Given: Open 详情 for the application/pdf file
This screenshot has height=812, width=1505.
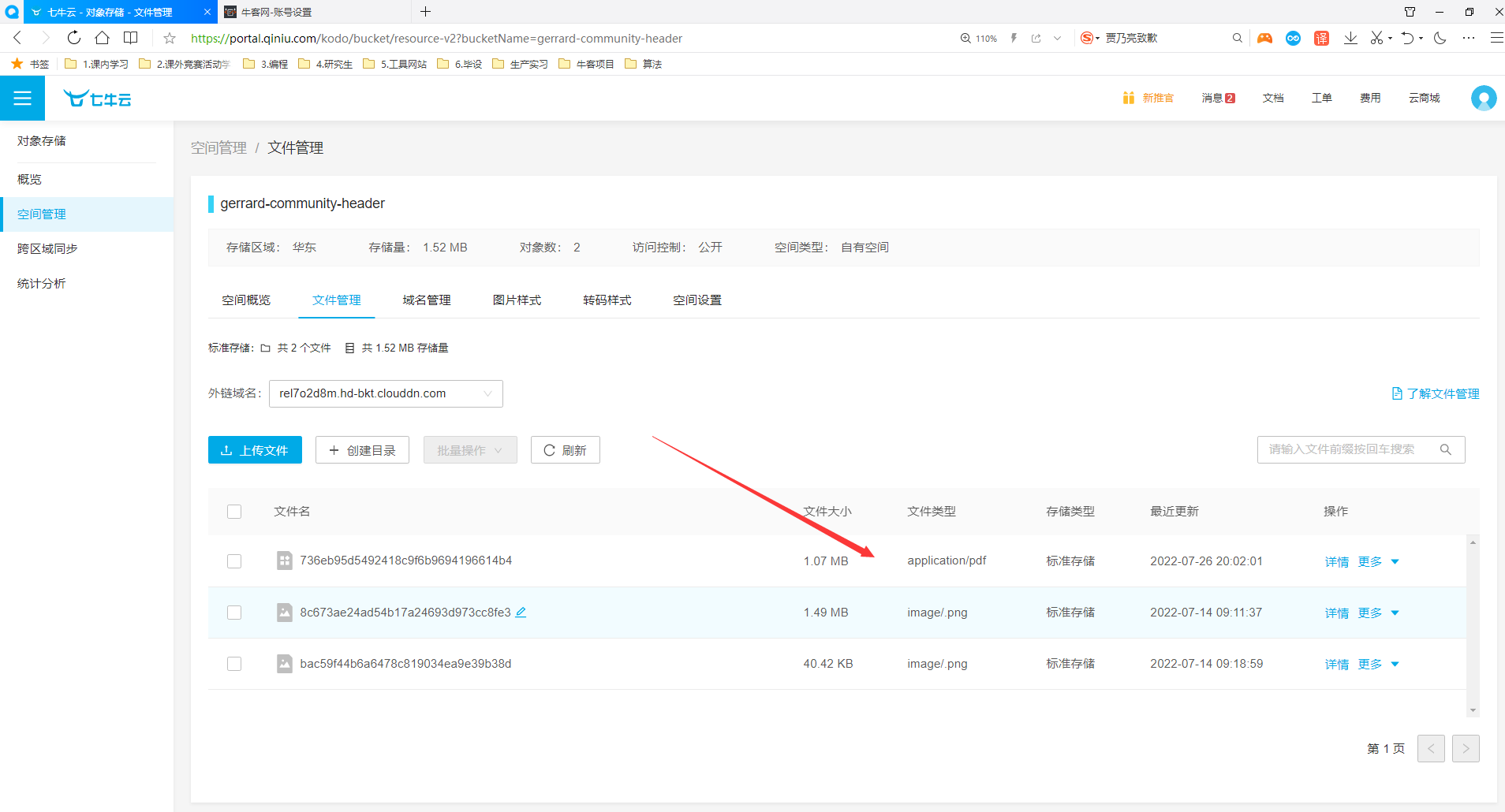Looking at the screenshot, I should pyautogui.click(x=1336, y=561).
